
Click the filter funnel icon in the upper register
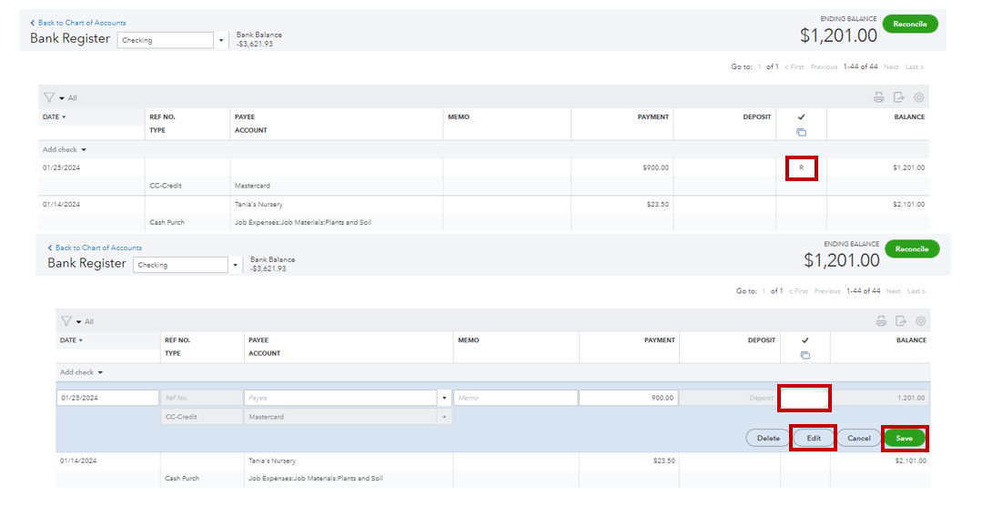coord(49,97)
